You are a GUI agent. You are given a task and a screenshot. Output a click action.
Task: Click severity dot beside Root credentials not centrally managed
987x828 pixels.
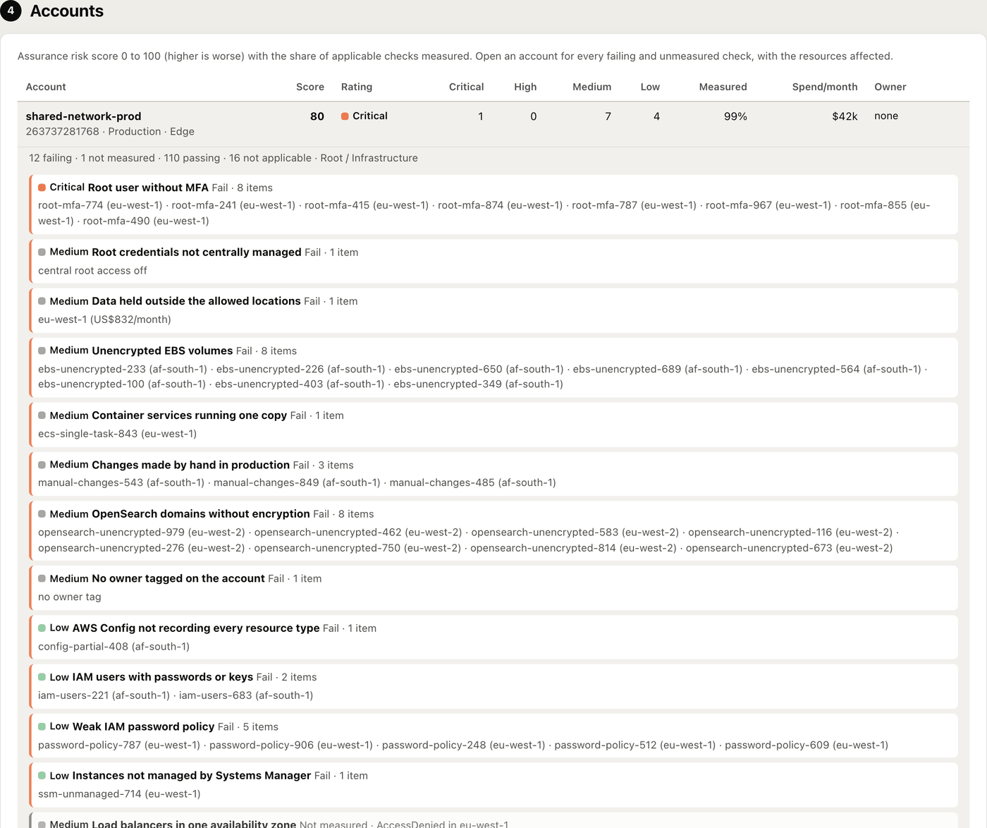(42, 252)
